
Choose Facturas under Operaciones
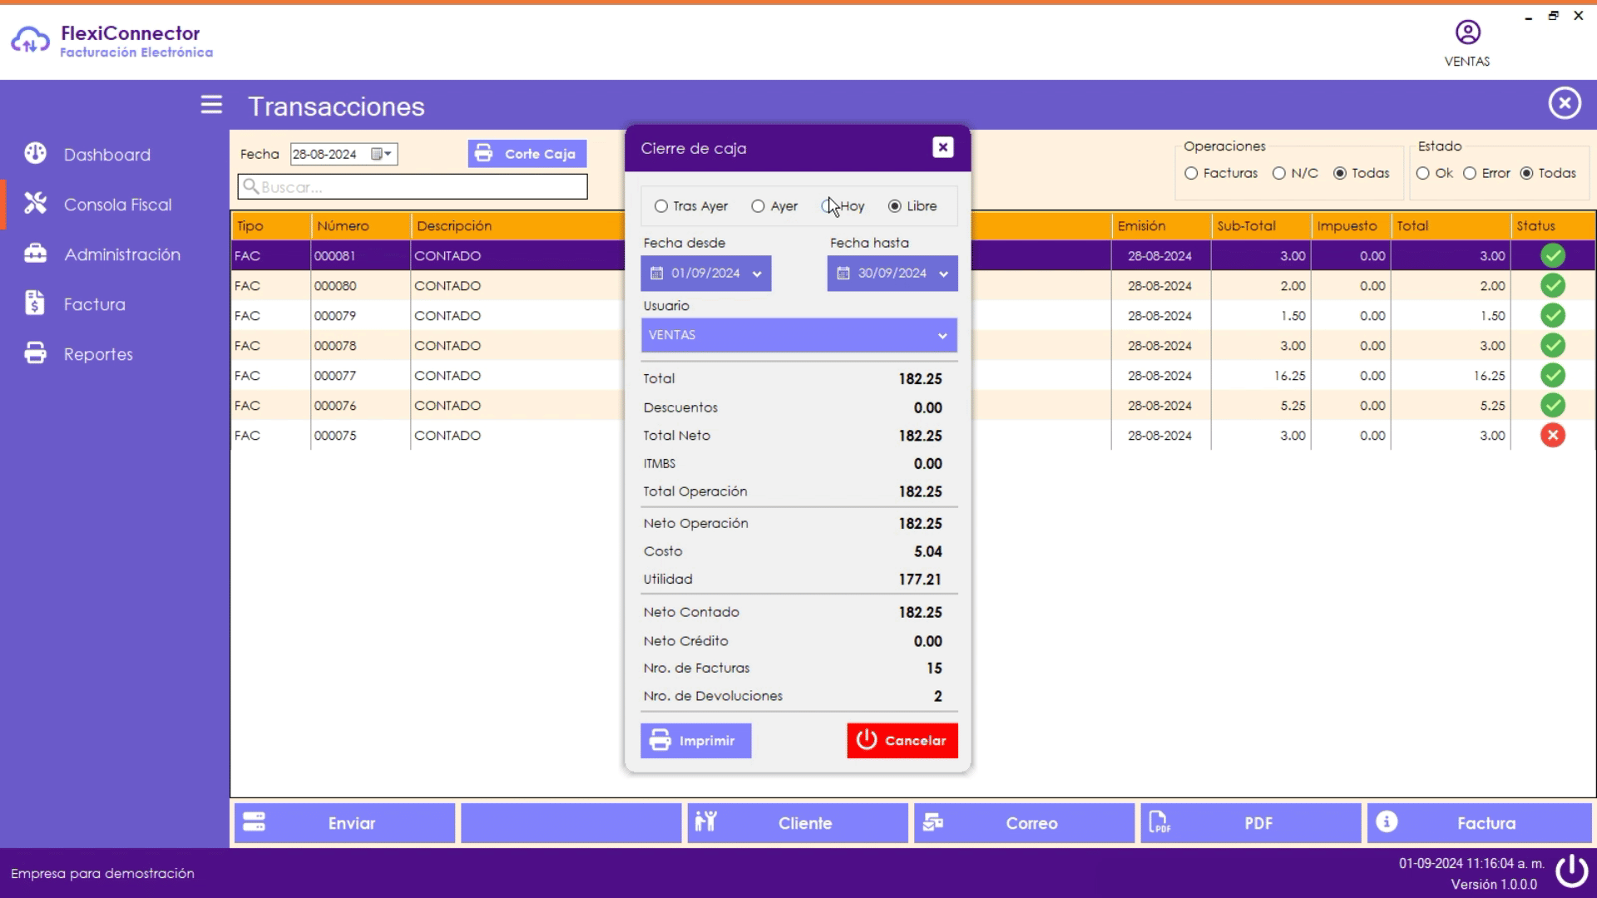tap(1191, 173)
